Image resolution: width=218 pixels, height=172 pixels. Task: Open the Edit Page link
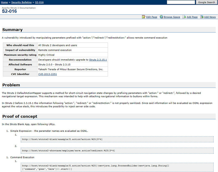click(152, 17)
